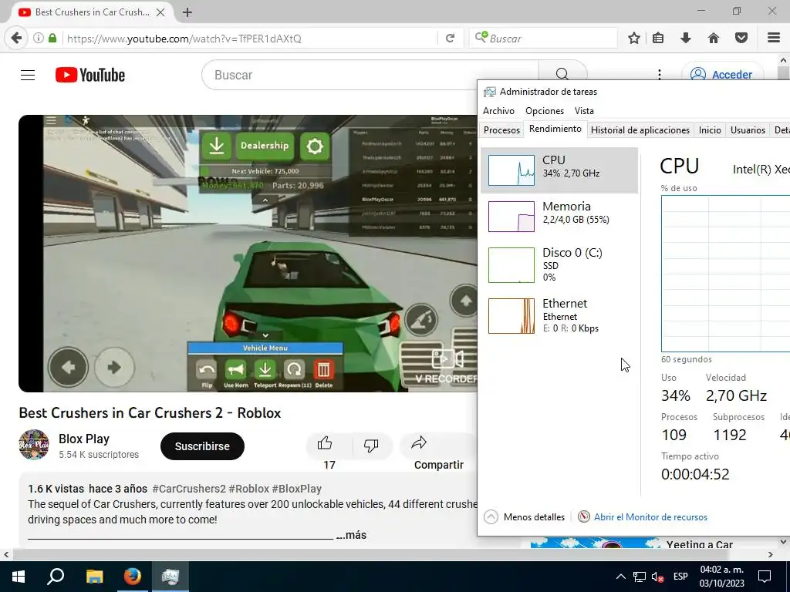Subscribe with the Suscribirse button
The height and width of the screenshot is (592, 790).
point(202,446)
